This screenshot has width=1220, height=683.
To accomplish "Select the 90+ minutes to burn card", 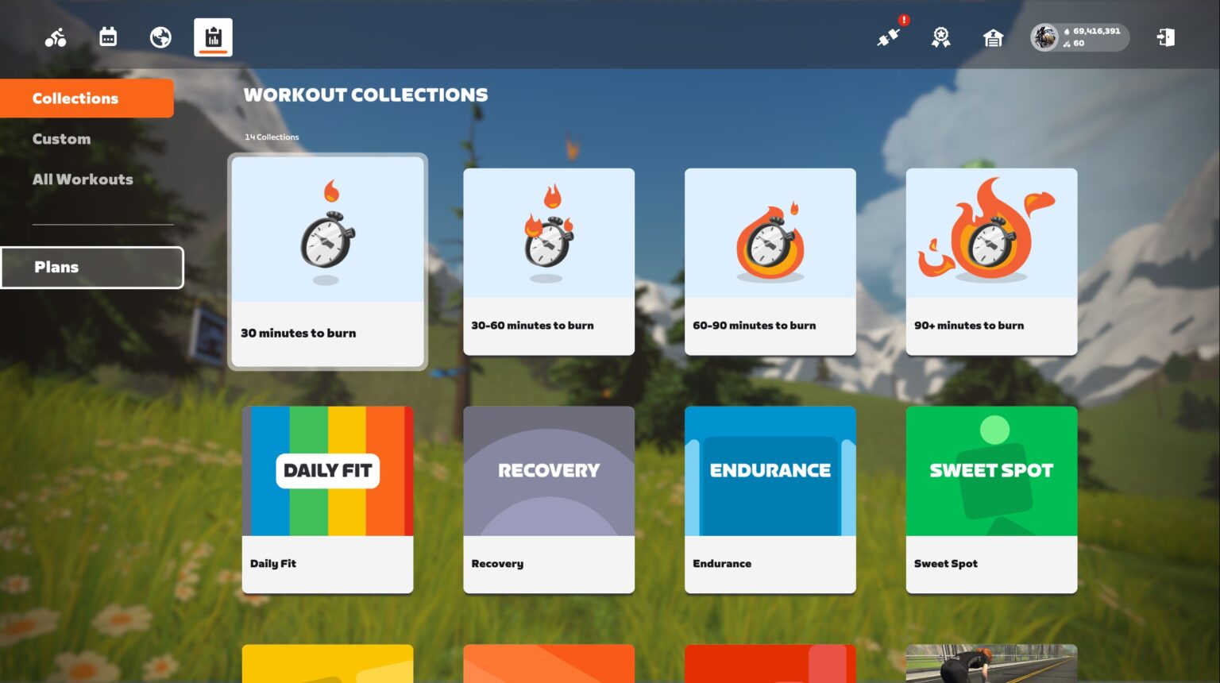I will 991,261.
